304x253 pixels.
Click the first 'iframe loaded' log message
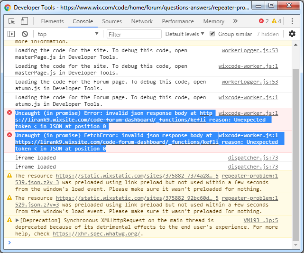pos(36,158)
